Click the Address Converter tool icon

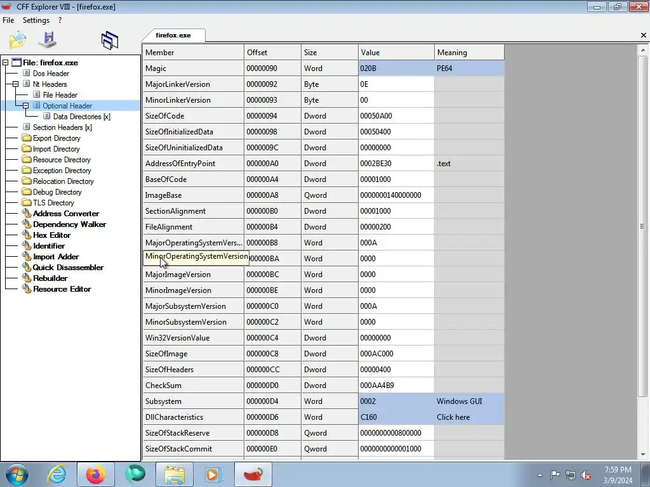(x=27, y=213)
